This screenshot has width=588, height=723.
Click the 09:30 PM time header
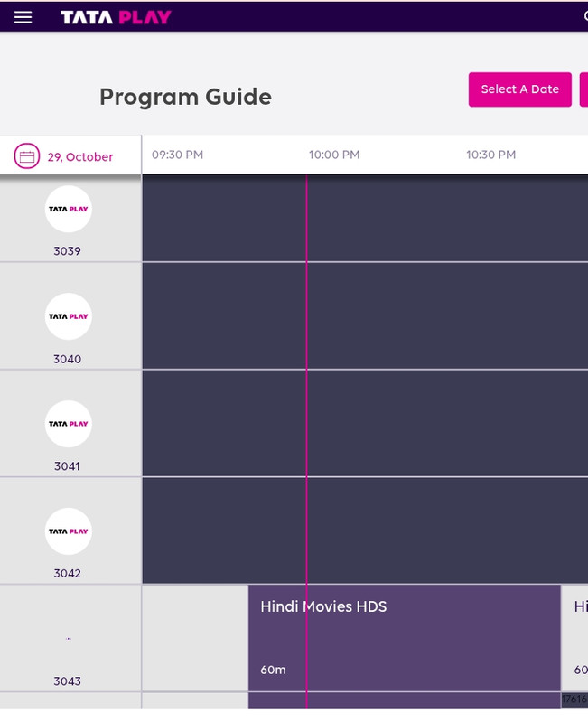[177, 155]
